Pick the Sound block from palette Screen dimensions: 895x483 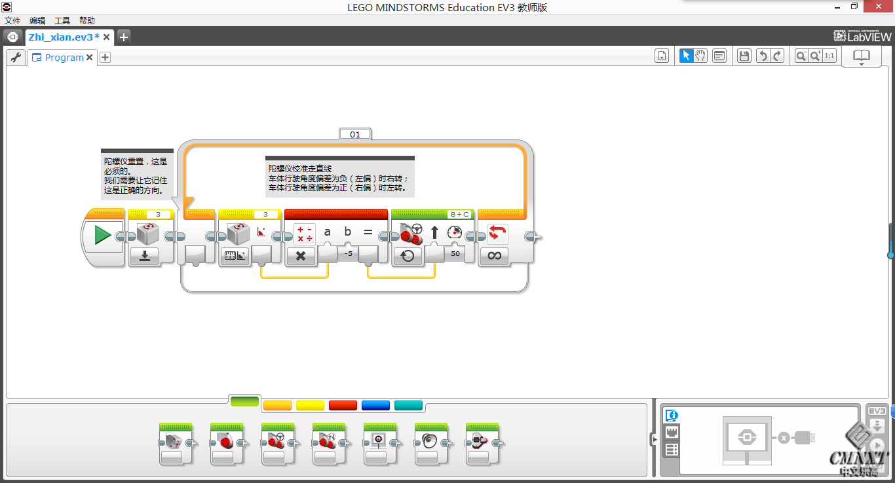tap(431, 444)
